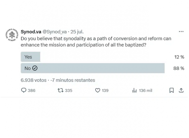189x138 pixels.
Task: Open the Synod.va display name link
Action: pos(31,32)
